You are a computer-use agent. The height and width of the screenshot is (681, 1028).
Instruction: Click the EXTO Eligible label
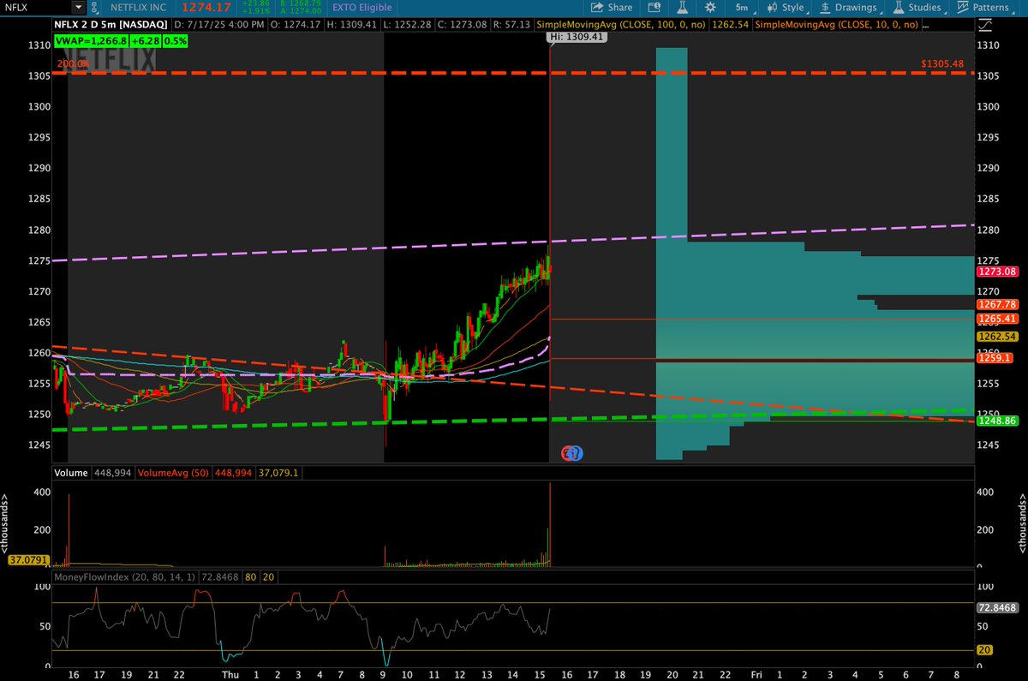(364, 8)
